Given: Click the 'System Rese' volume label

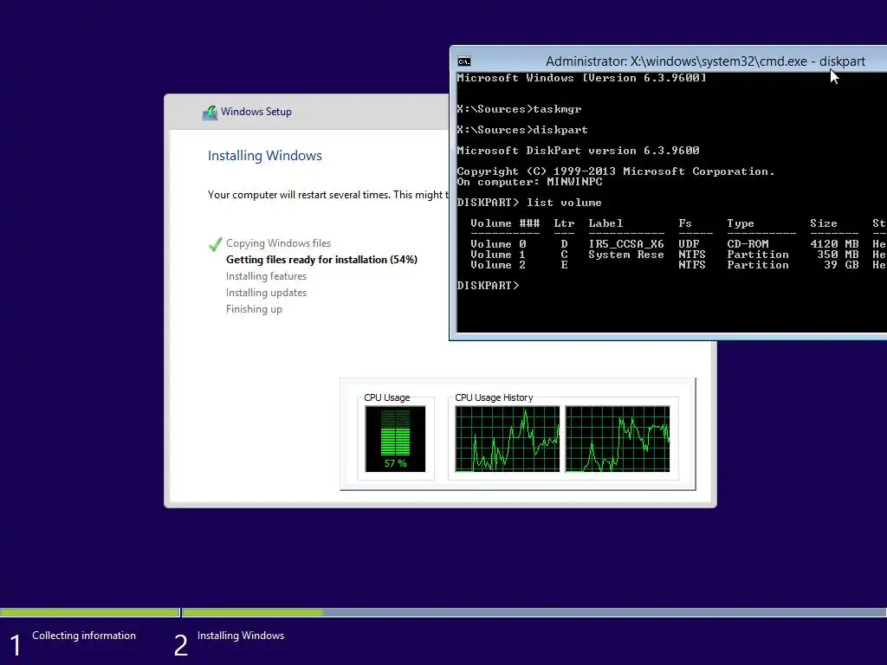Looking at the screenshot, I should click(626, 255).
